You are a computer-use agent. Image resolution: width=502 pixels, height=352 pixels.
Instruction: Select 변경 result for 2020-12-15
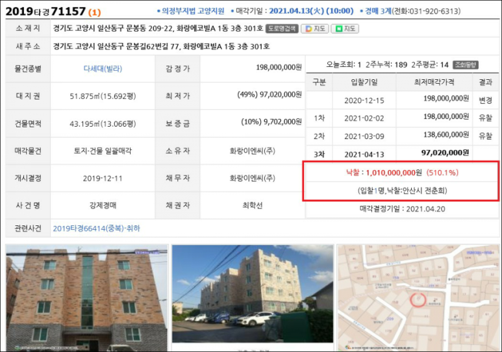[x=485, y=100]
